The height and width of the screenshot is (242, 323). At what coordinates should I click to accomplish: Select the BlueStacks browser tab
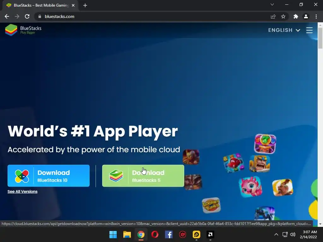click(x=40, y=5)
